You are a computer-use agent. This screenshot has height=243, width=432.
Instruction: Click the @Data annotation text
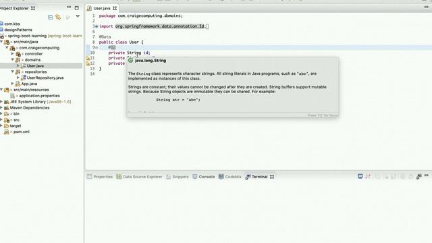tap(105, 37)
